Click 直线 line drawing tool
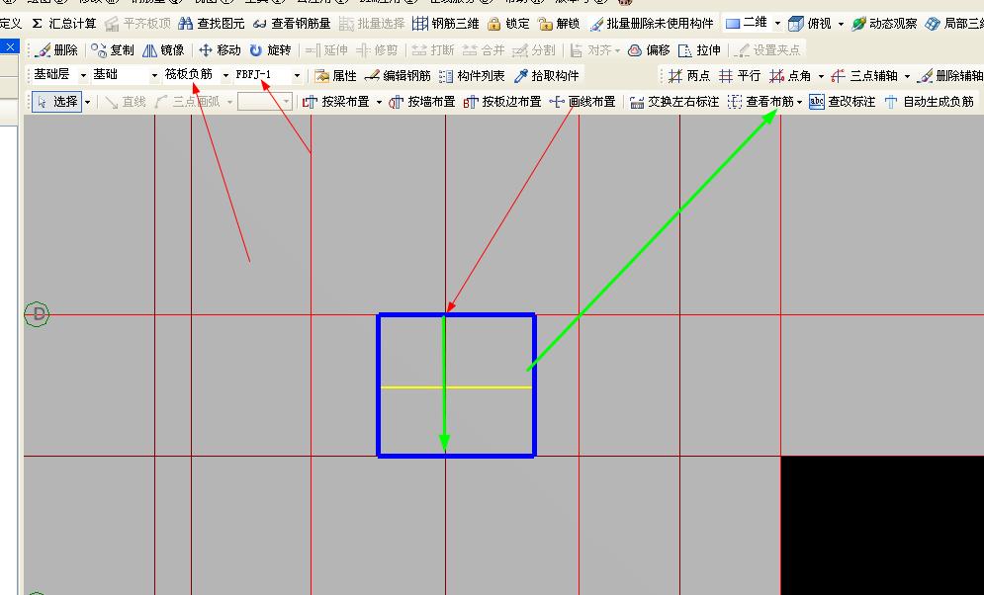The image size is (984, 595). pos(126,102)
